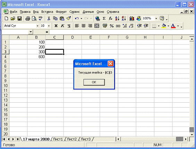196x149 pixels.
Task: Open the Сервис menu
Action: coord(74,12)
